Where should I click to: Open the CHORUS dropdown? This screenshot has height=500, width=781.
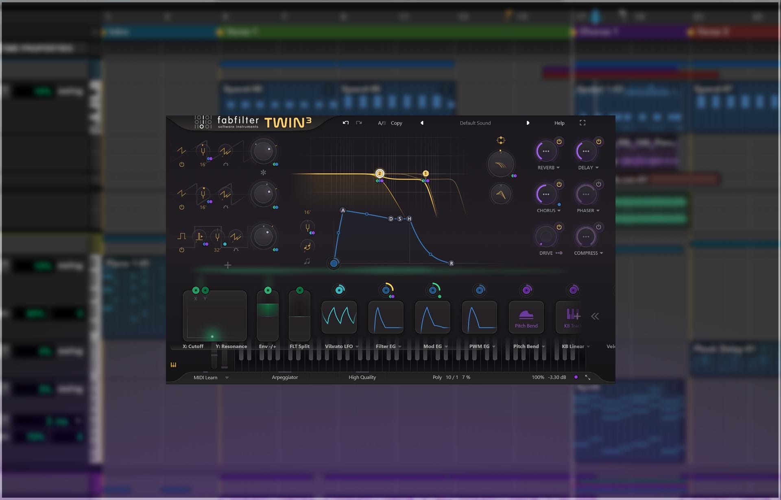click(x=548, y=211)
